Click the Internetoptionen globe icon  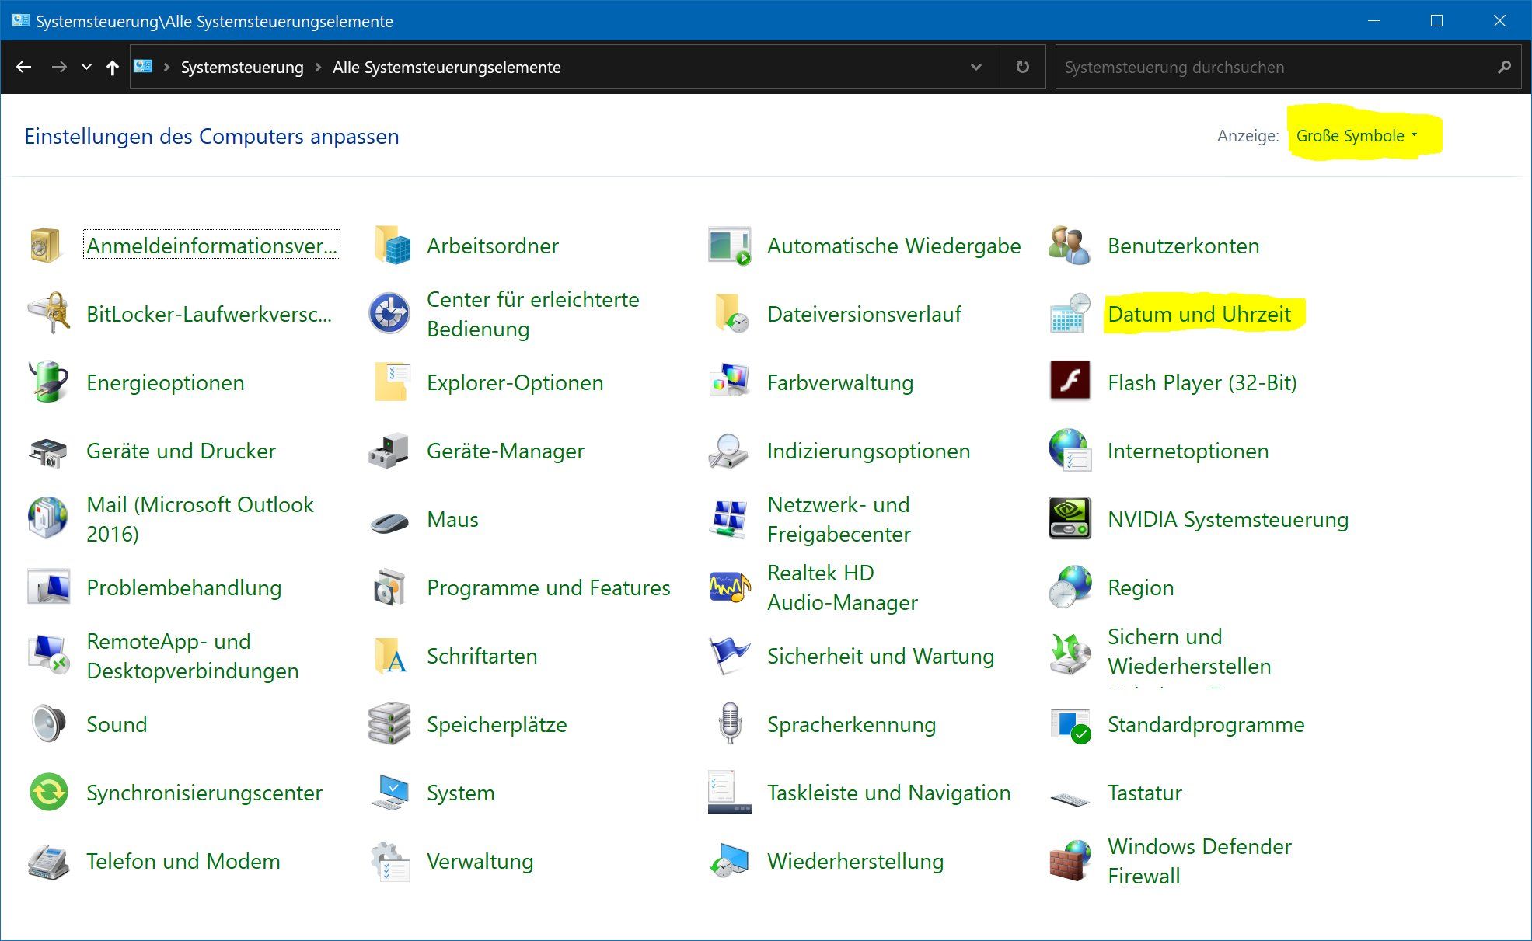point(1070,450)
